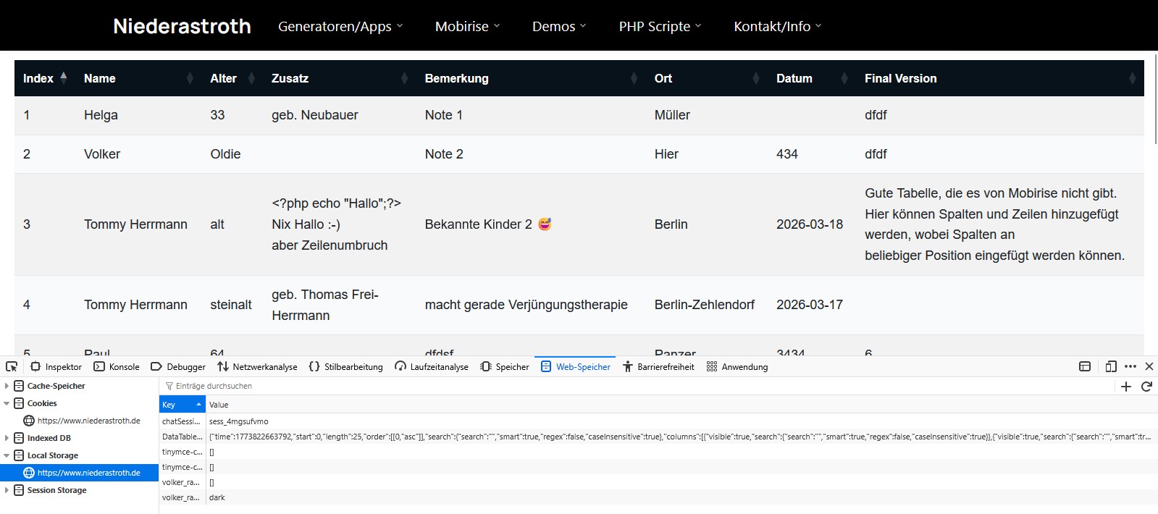This screenshot has height=514, width=1158.
Task: Open the devtools three-dots options menu
Action: click(x=1130, y=367)
